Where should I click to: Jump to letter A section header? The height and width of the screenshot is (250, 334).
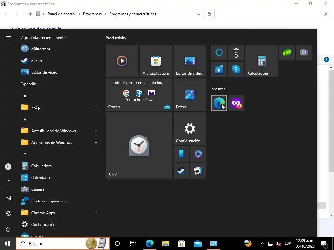tap(25, 120)
